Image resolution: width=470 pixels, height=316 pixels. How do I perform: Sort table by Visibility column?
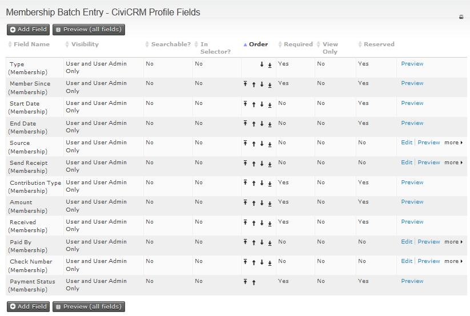pos(85,44)
